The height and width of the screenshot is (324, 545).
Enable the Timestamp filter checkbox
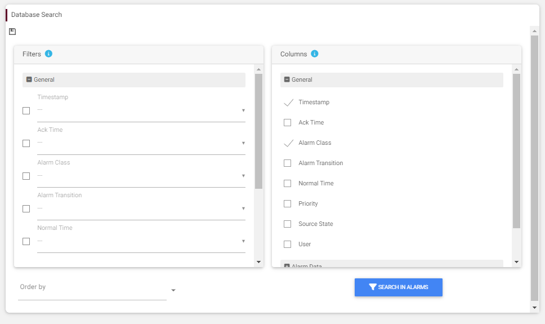pos(26,110)
